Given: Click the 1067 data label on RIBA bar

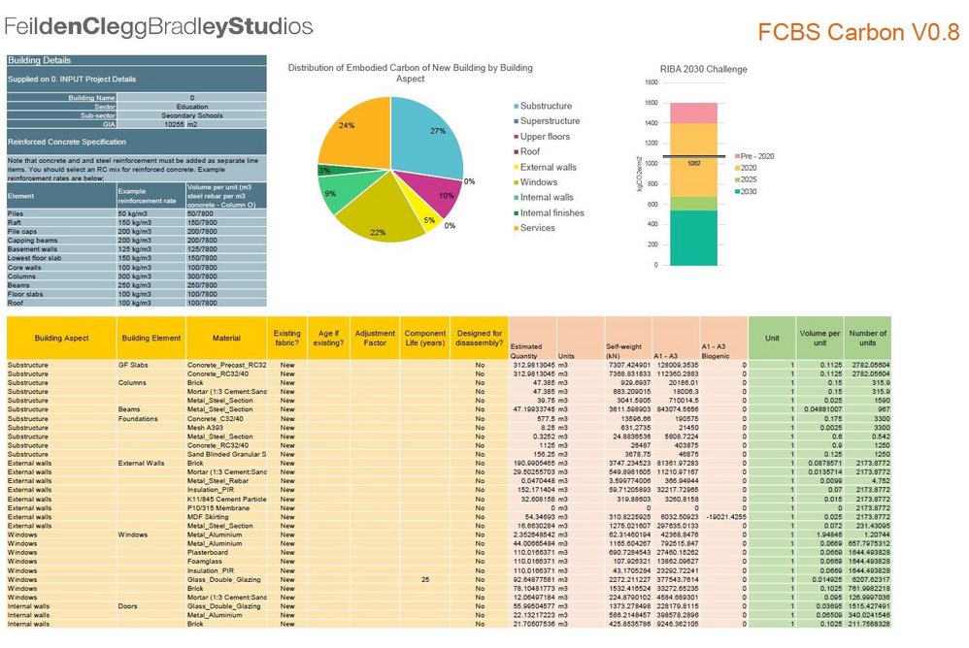Looking at the screenshot, I should [694, 164].
